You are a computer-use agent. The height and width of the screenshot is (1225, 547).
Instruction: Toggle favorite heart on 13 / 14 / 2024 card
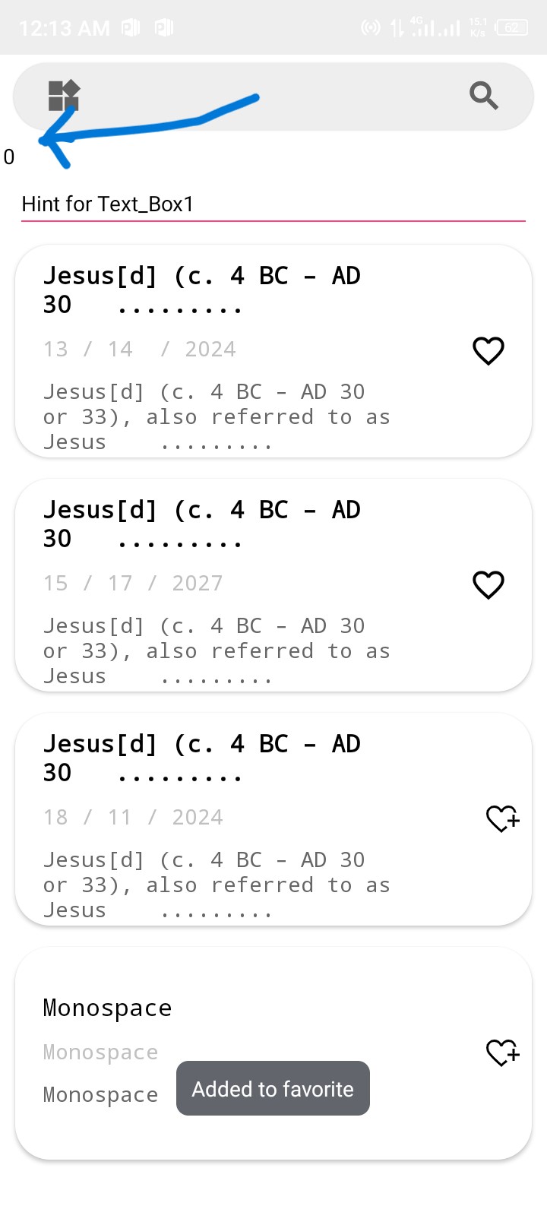point(489,350)
